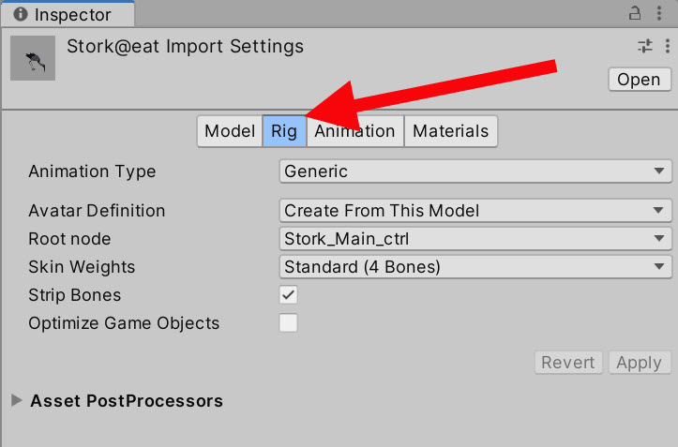Image resolution: width=678 pixels, height=447 pixels.
Task: Click the Apply button
Action: (x=639, y=363)
